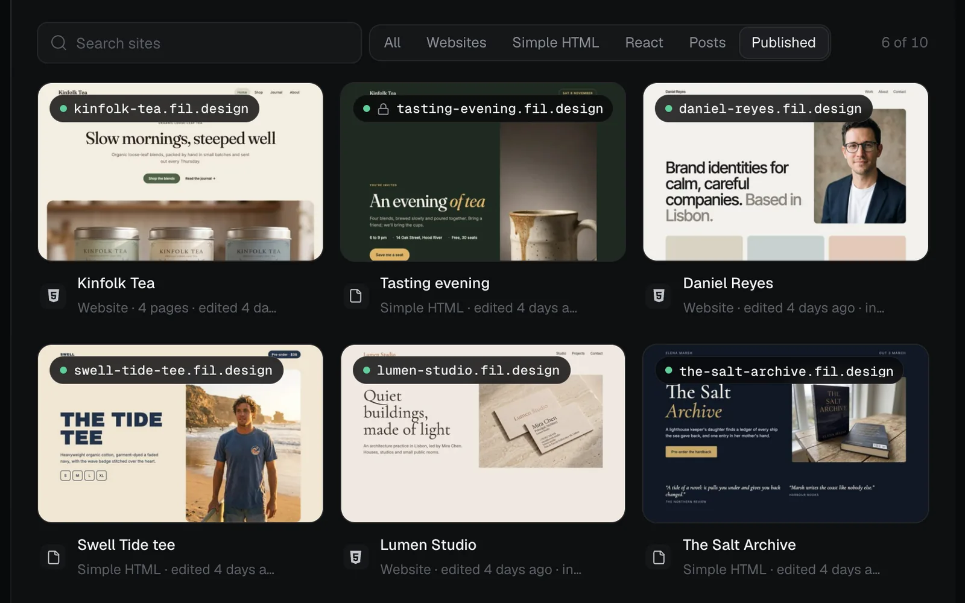Switch to the Websites filter tab
This screenshot has width=965, height=603.
click(x=456, y=43)
